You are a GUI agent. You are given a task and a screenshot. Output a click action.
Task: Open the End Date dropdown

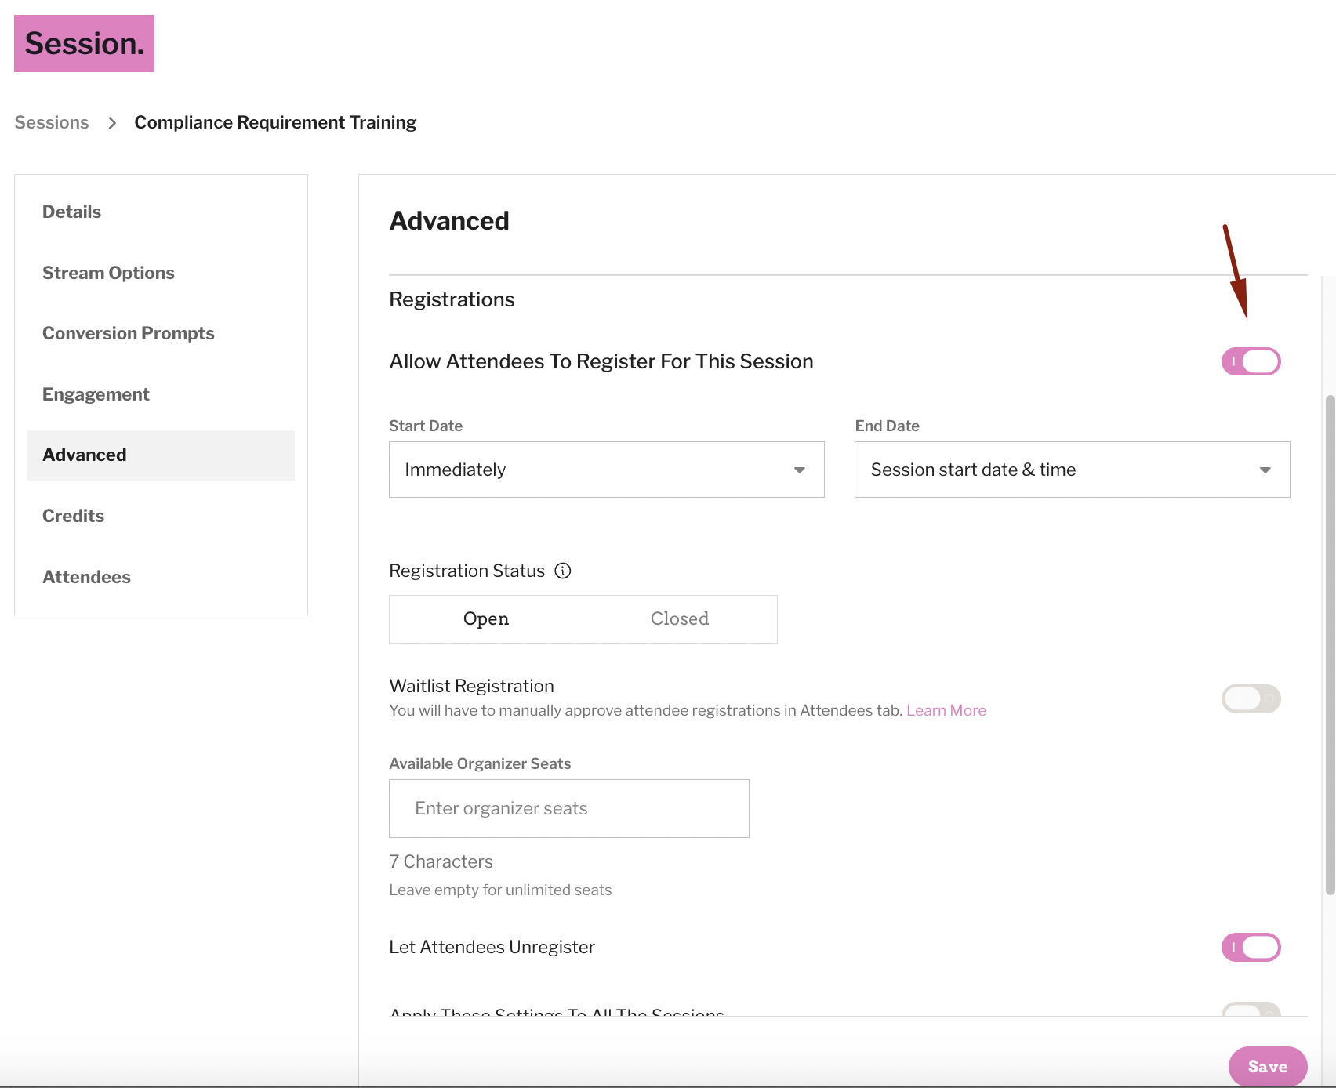click(x=1072, y=470)
